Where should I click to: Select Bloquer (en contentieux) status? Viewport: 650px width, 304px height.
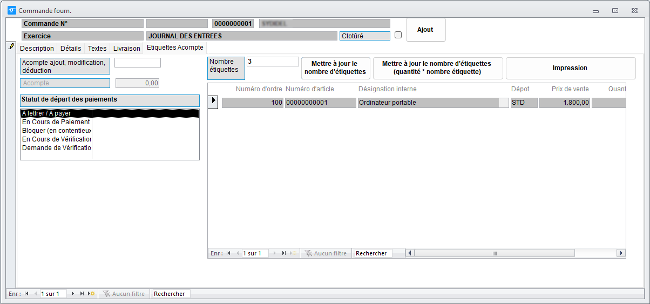coord(110,131)
